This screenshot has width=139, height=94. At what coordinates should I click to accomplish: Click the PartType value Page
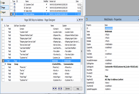tap(107, 76)
